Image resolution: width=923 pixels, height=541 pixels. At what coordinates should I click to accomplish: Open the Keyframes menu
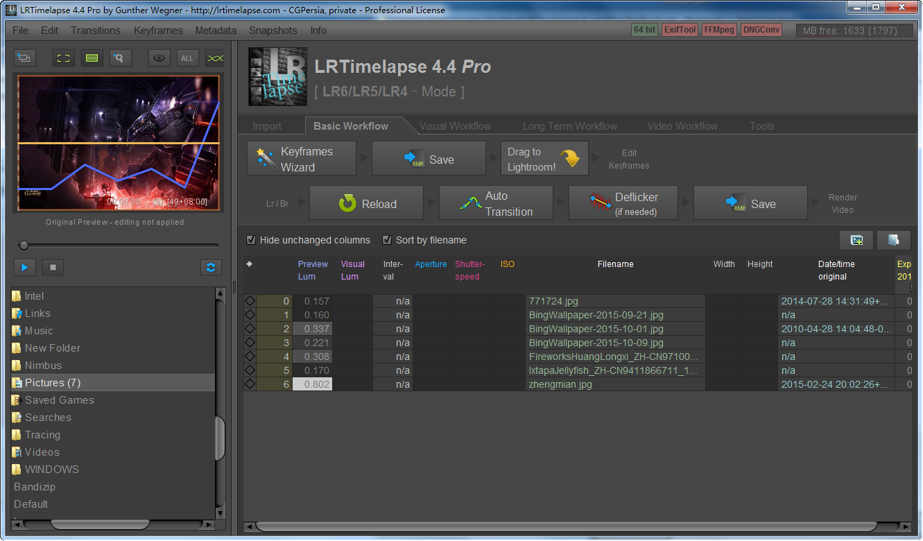pyautogui.click(x=158, y=31)
